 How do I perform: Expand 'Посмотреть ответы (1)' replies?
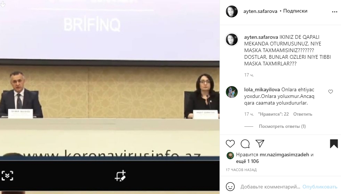pos(282,126)
